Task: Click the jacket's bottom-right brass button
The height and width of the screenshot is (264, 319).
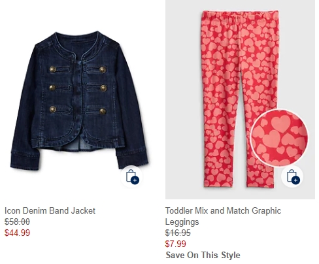Action: 103,111
